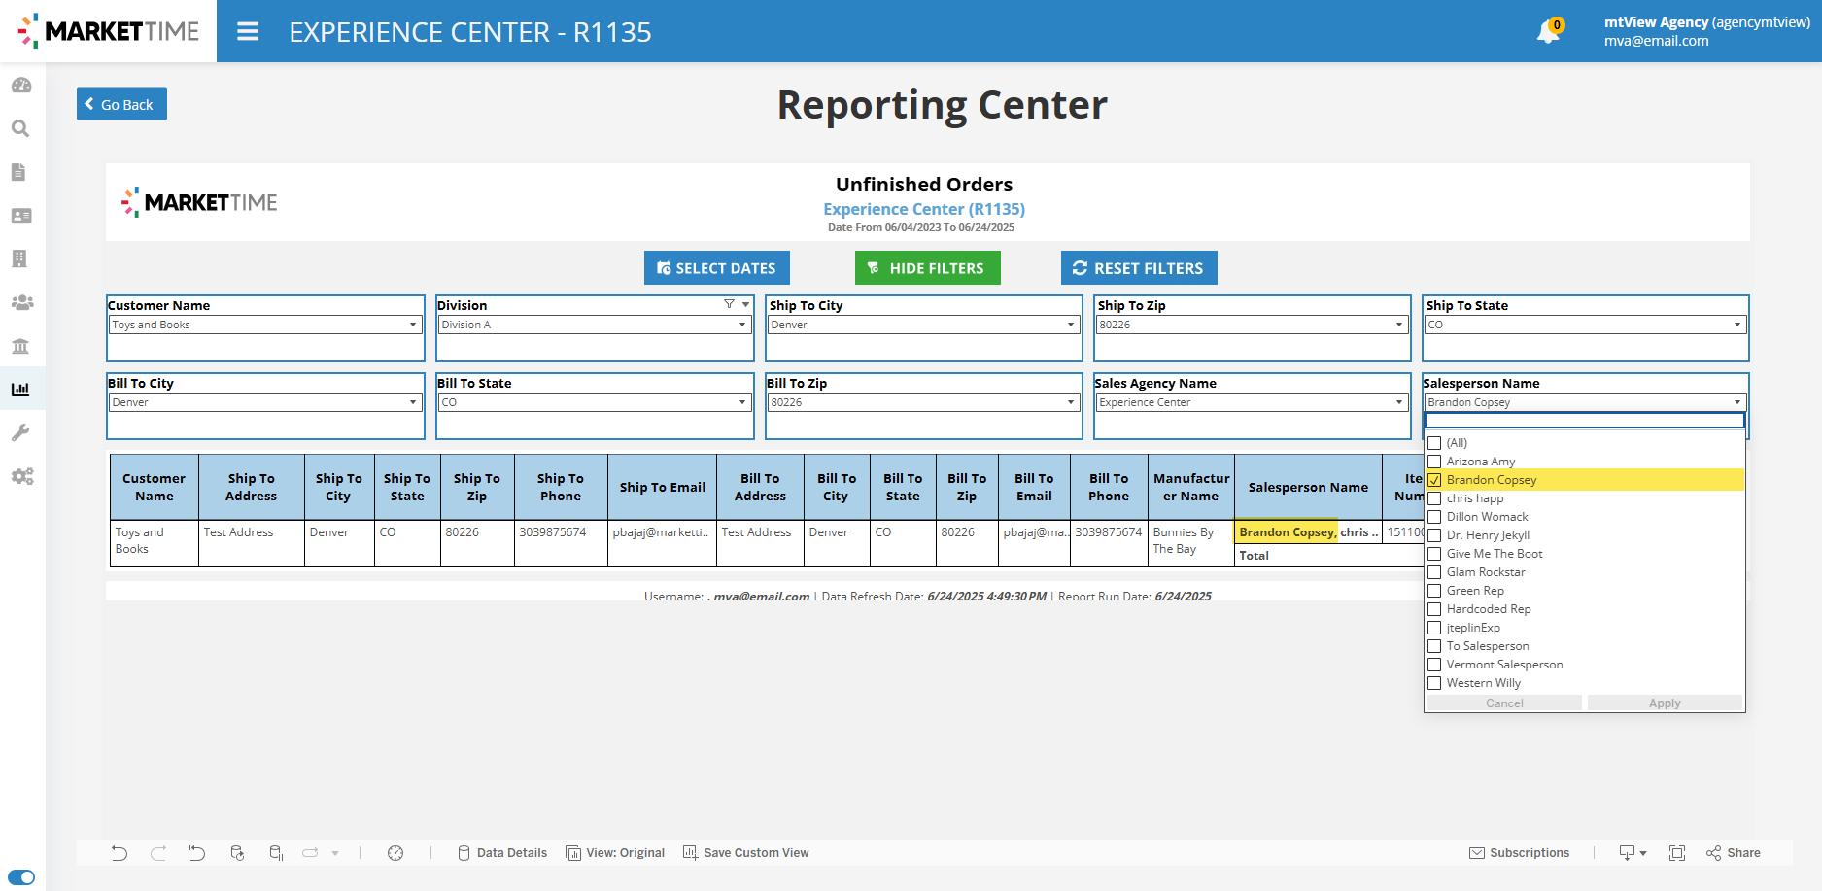This screenshot has height=891, width=1822.
Task: Click the Undo arrow in bottom toolbar
Action: 119,853
